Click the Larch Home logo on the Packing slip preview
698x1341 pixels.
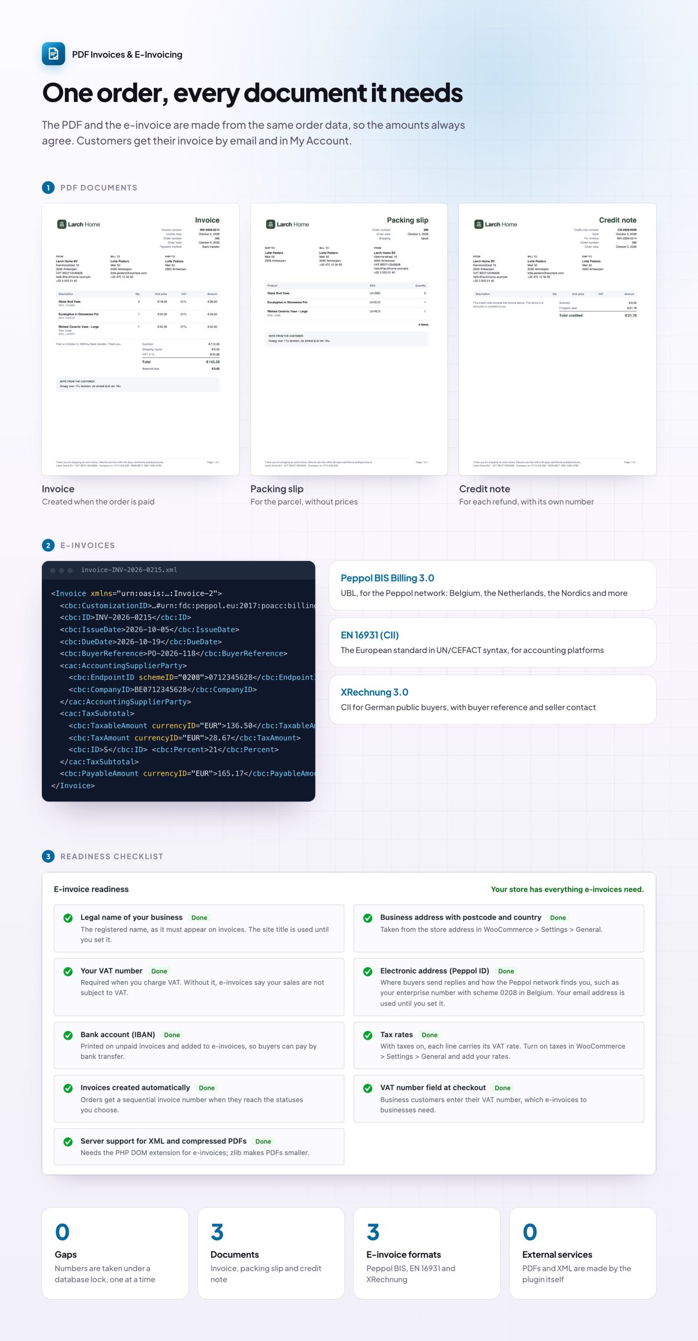[287, 224]
